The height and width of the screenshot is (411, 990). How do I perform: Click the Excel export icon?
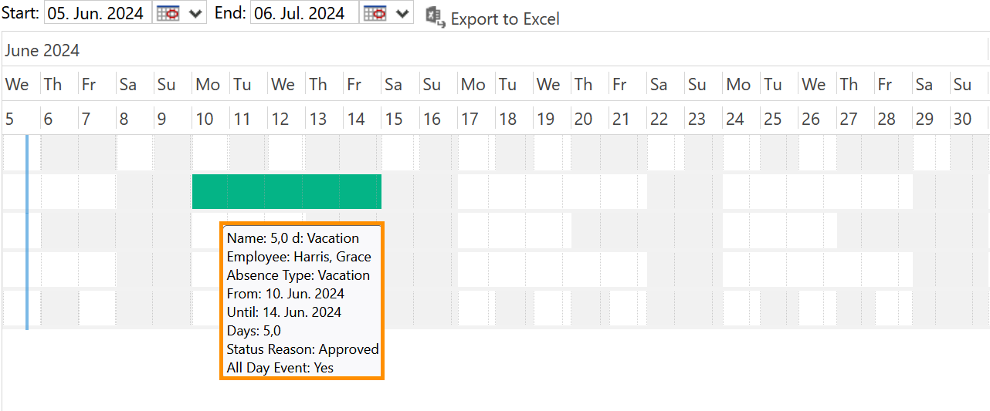(x=436, y=18)
